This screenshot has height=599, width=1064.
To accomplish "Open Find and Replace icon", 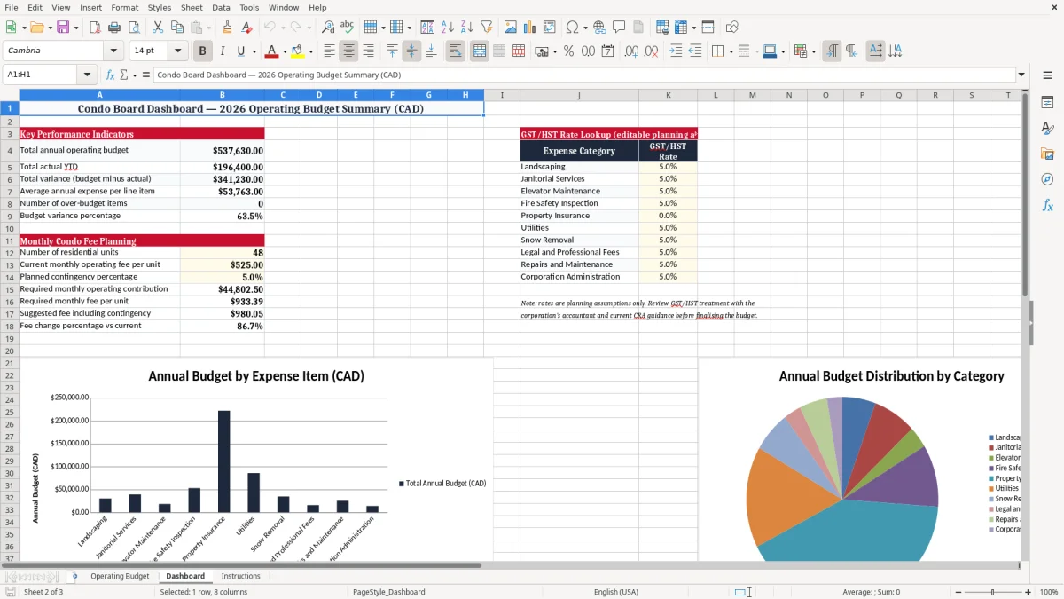I will click(328, 28).
